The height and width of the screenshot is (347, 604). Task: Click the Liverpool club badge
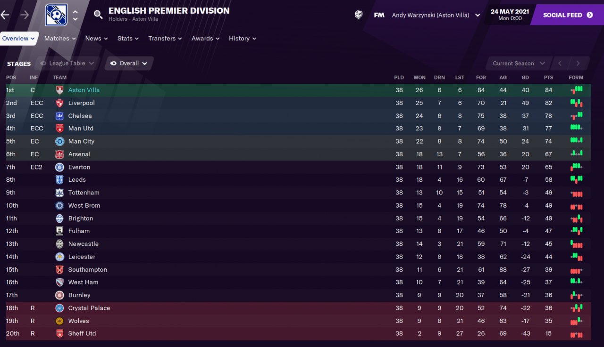(x=59, y=103)
